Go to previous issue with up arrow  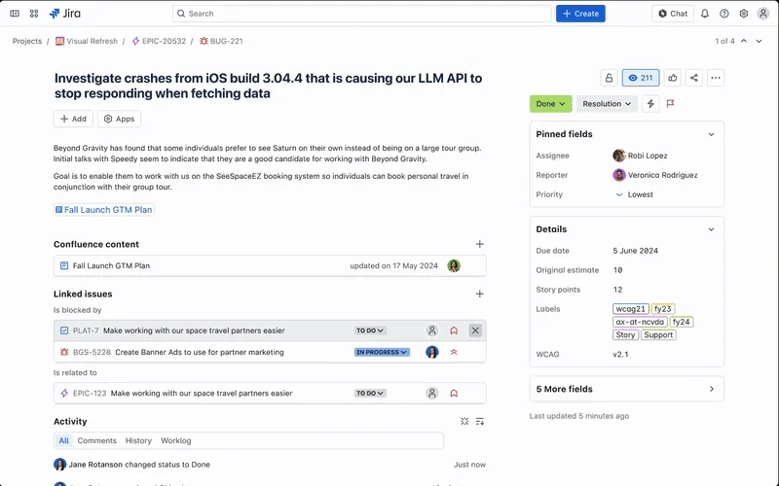click(744, 41)
